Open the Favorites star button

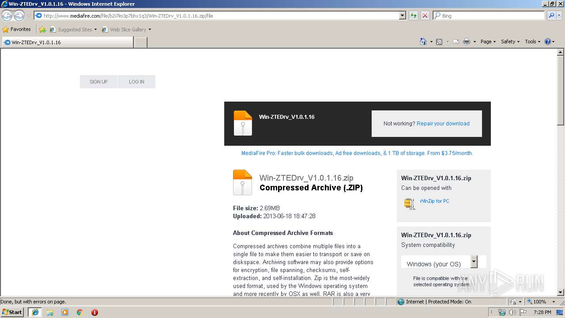(17, 29)
